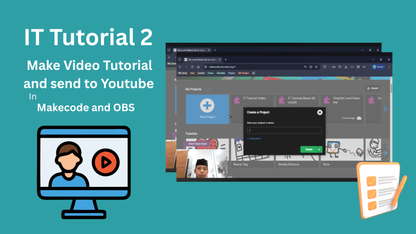This screenshot has height=234, width=416.
Task: Open the IT Tutorial Video project
Action: 252,109
